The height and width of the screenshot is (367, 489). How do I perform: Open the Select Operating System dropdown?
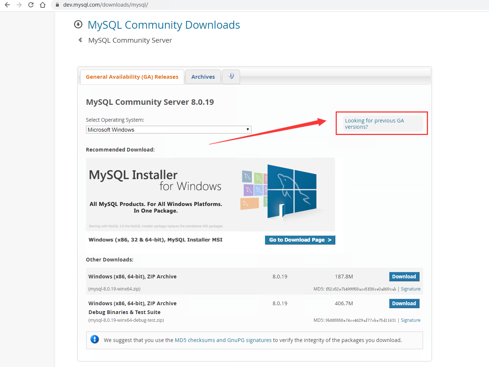(168, 129)
